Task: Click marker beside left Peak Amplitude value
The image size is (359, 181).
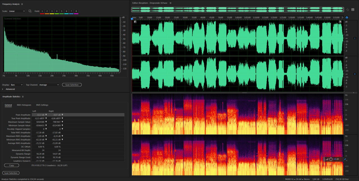Action: [x=46, y=115]
